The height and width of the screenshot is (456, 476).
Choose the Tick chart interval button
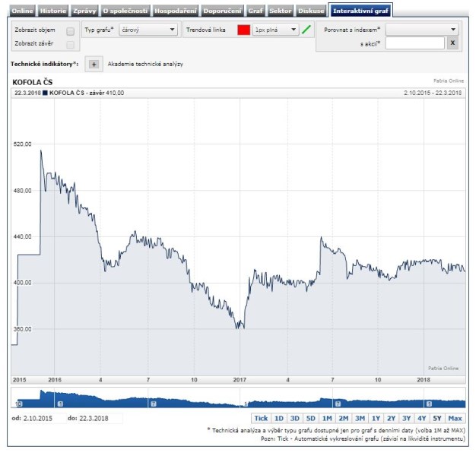pyautogui.click(x=261, y=418)
